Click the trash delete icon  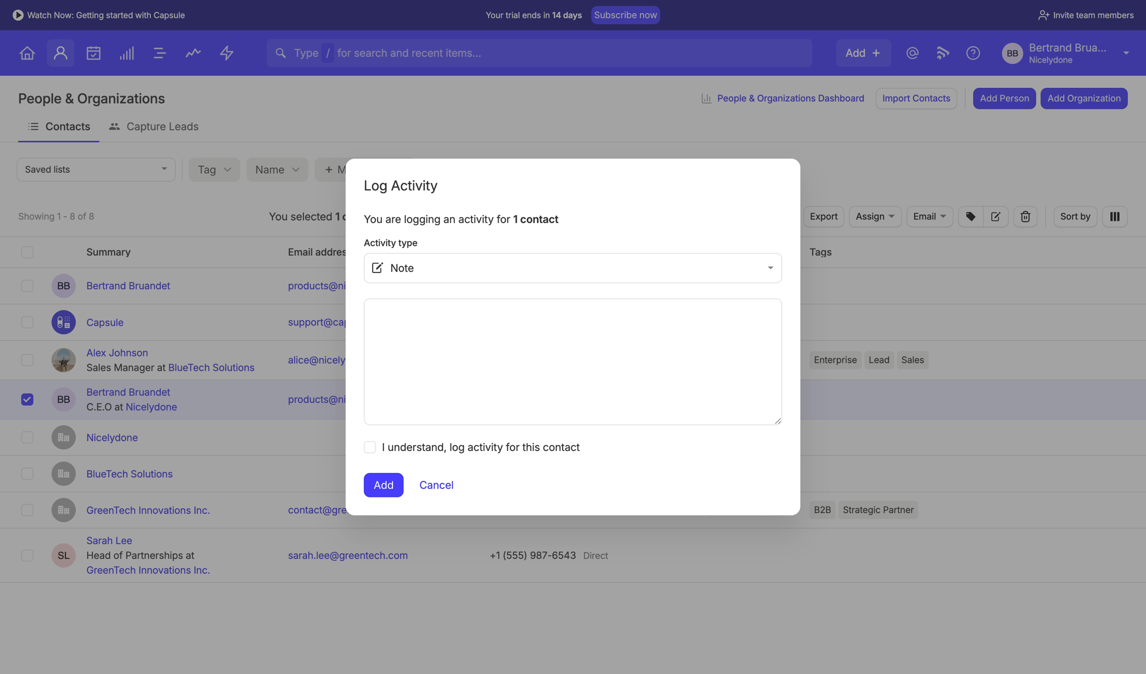pyautogui.click(x=1025, y=217)
